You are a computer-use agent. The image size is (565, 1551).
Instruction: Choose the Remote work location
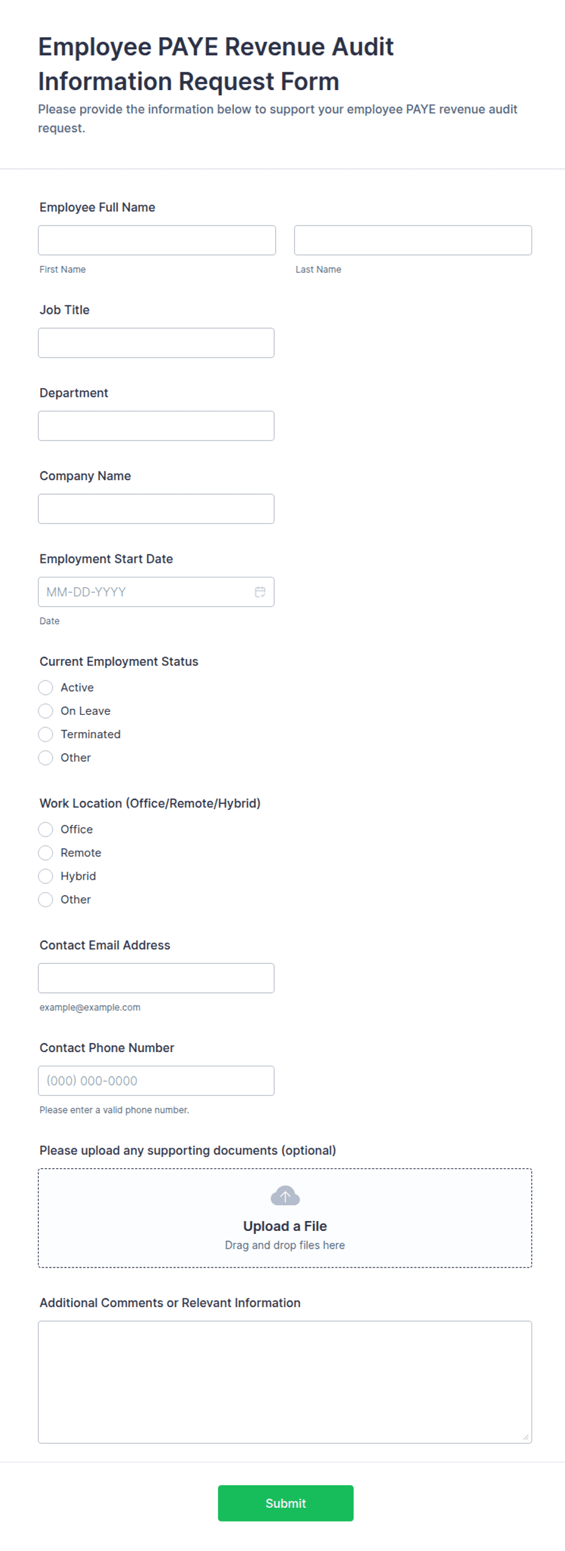coord(46,852)
